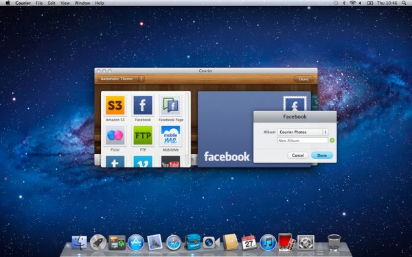Open the View menu

tap(65, 3)
